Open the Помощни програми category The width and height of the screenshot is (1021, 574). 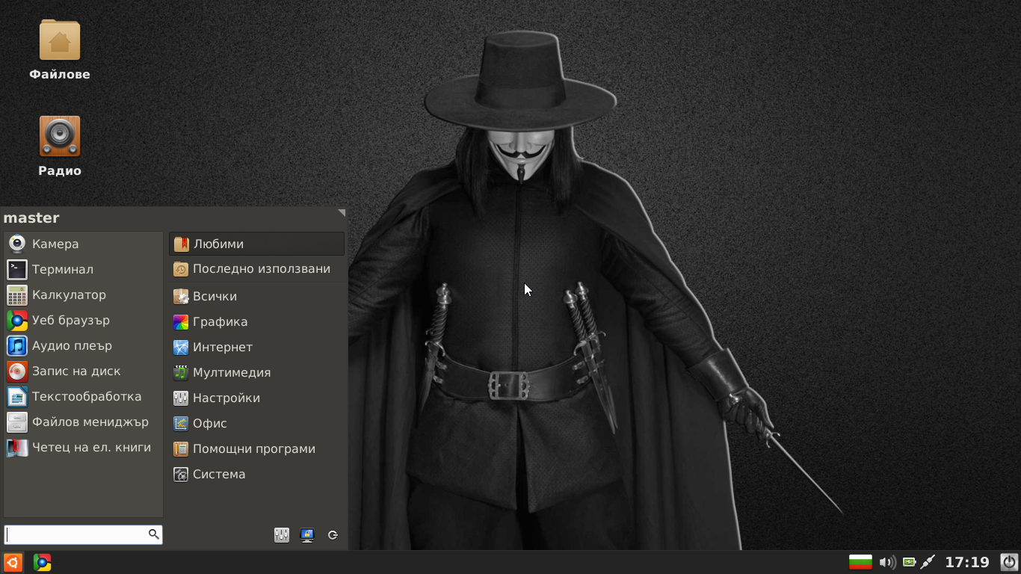coord(256,448)
